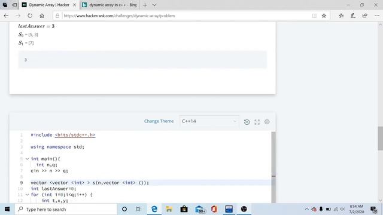The image size is (383, 215).
Task: Click the #include bits/stdc++.h line
Action: click(x=63, y=135)
